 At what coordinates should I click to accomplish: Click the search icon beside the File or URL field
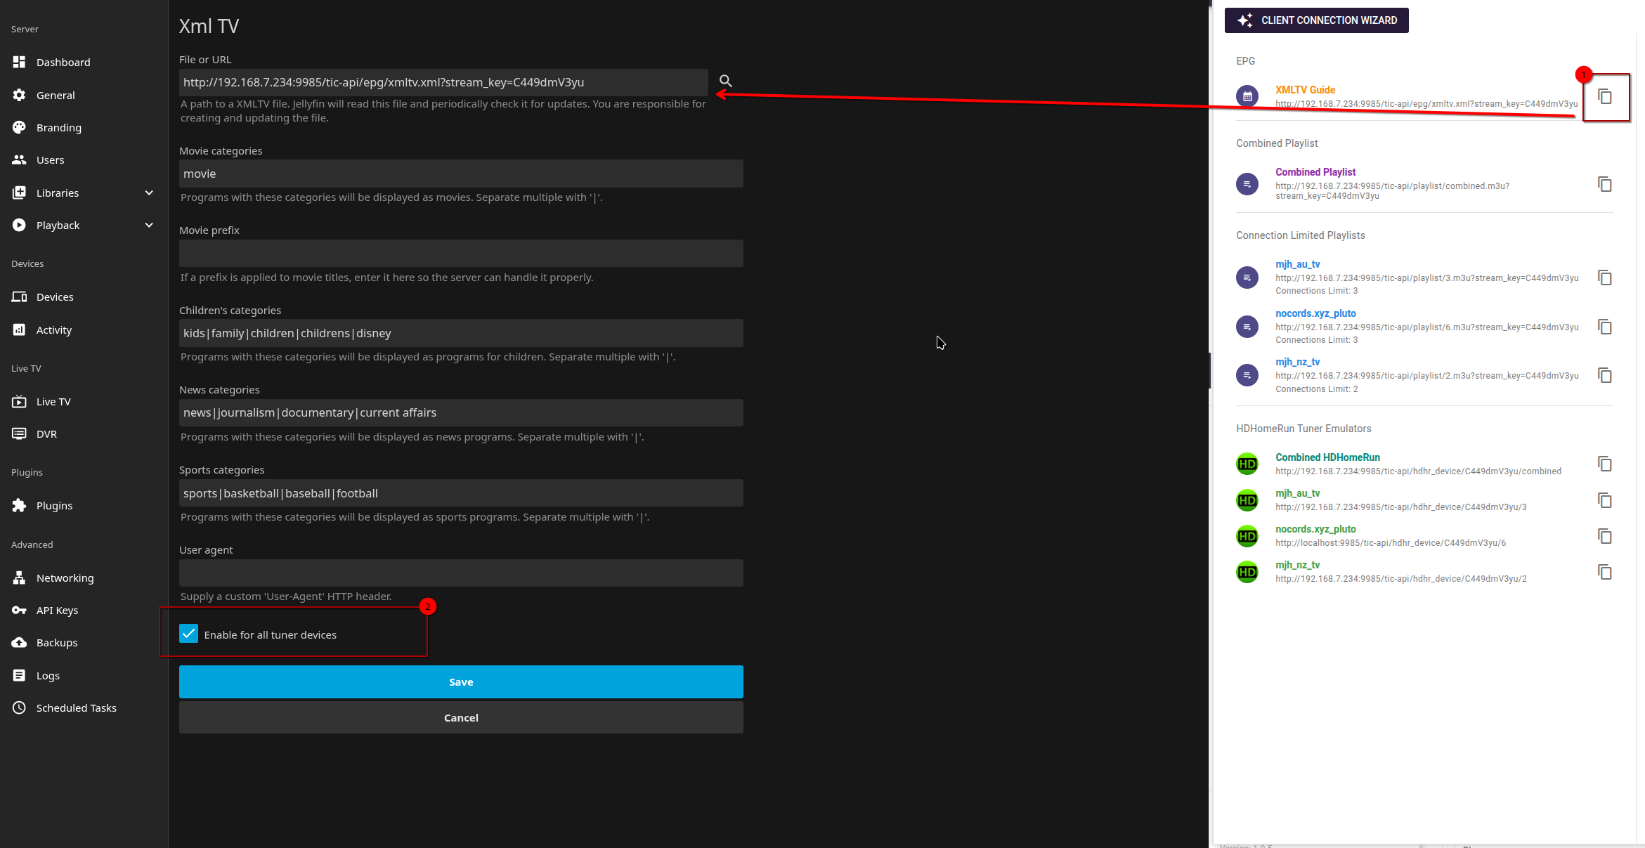(725, 81)
